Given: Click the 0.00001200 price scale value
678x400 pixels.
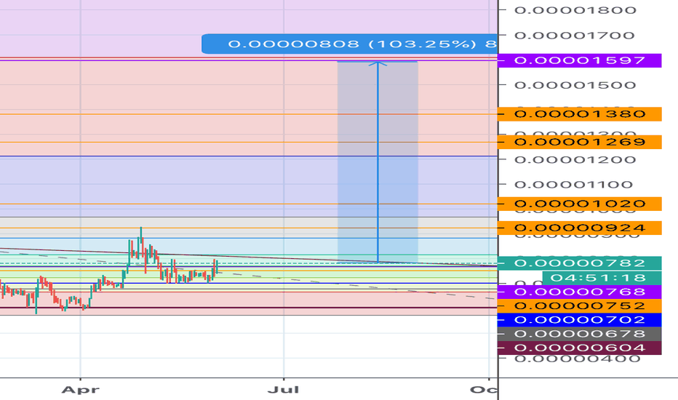Looking at the screenshot, I should point(575,160).
